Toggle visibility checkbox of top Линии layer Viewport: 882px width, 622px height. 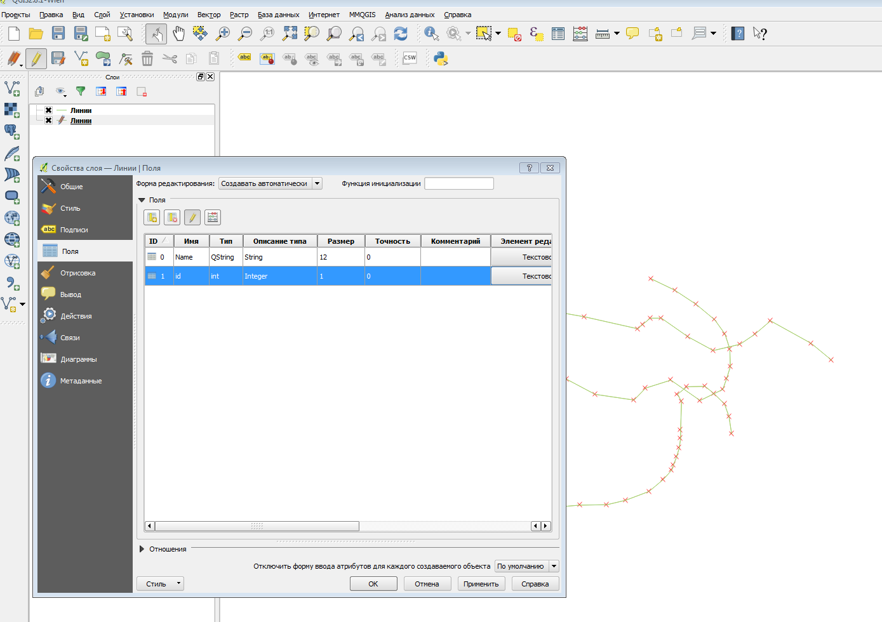(49, 110)
